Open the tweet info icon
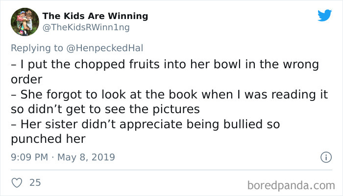This screenshot has height=196, width=343. [x=324, y=157]
